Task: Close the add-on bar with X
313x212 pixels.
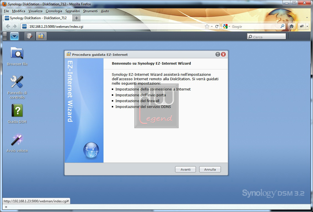Action: pyautogui.click(x=6, y=207)
